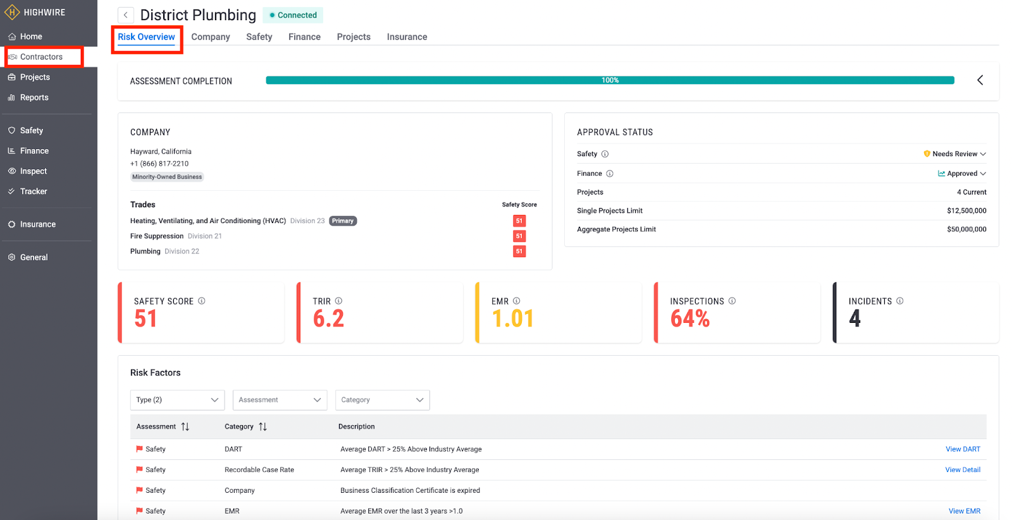Click the Fire Suppression safety score badge
Screen dimensions: 1012x520
pos(519,236)
